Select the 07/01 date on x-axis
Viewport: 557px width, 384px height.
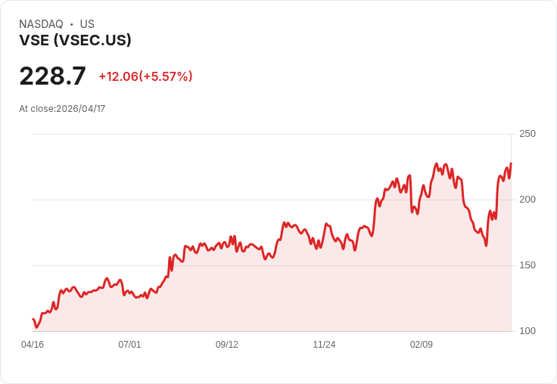tap(129, 345)
